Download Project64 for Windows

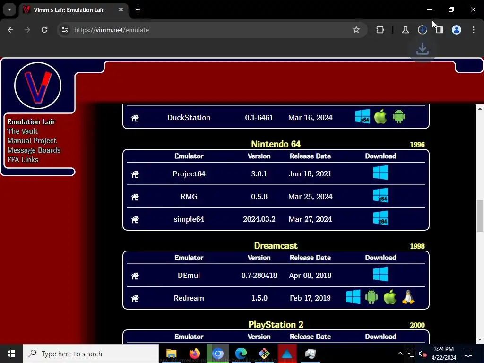[380, 173]
